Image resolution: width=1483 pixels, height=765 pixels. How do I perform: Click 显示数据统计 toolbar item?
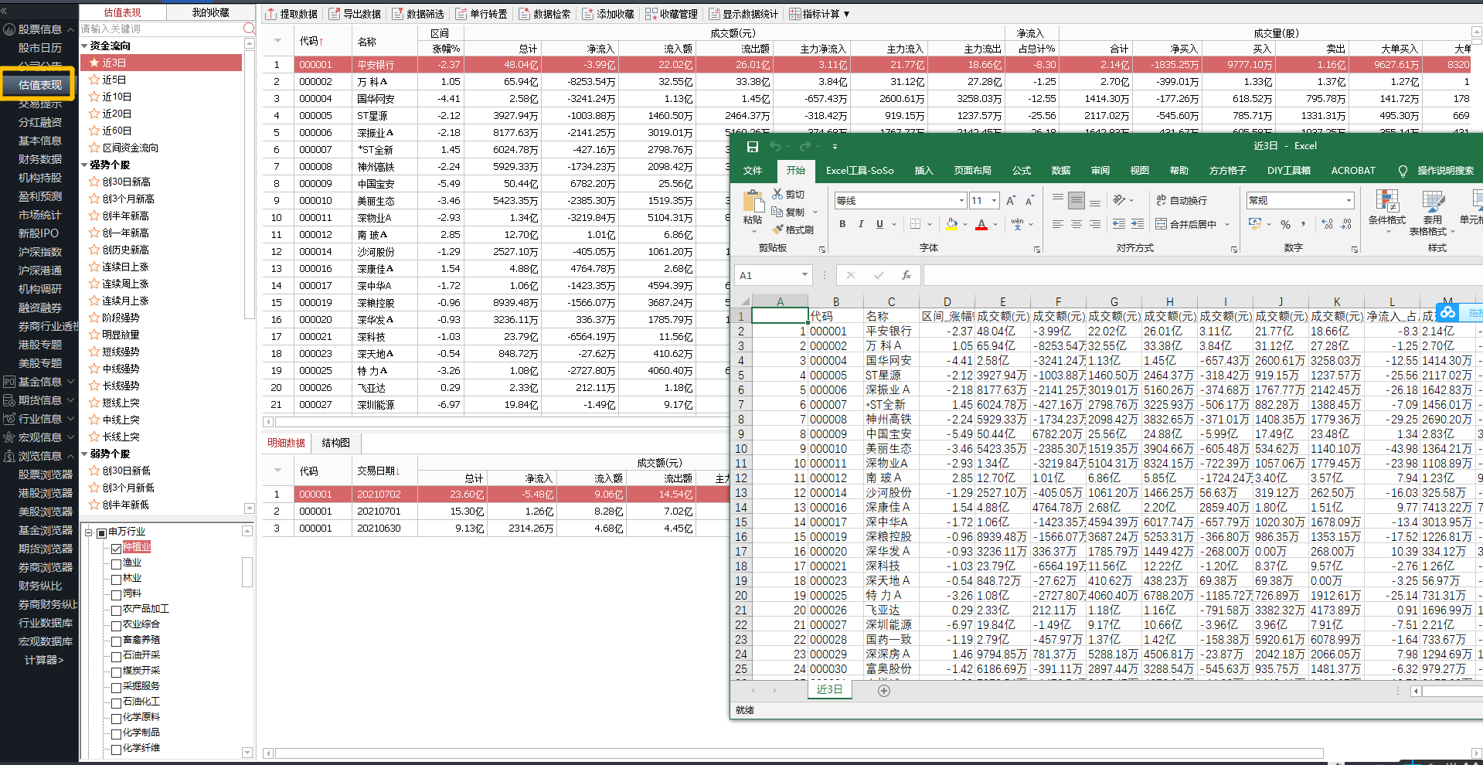pos(743,14)
